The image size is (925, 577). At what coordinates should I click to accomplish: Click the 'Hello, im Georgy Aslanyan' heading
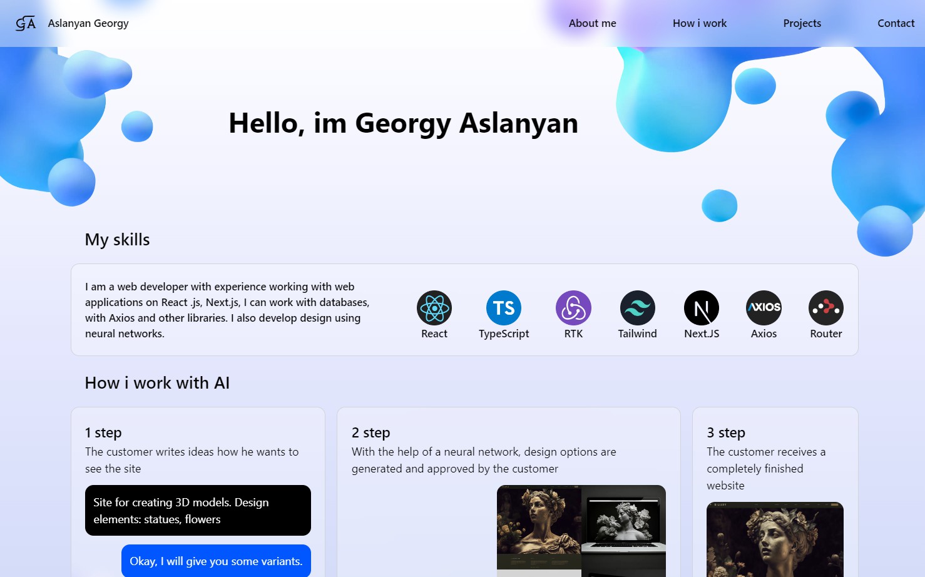pos(403,123)
